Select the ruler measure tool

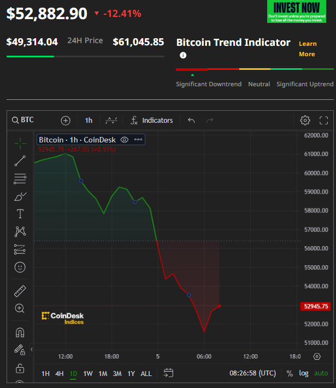click(x=20, y=291)
